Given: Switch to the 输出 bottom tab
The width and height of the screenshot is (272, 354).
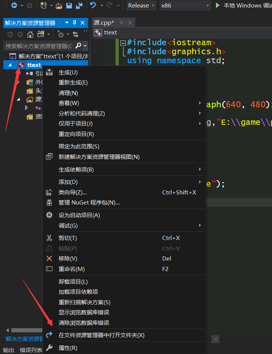Looking at the screenshot, I should (9, 350).
